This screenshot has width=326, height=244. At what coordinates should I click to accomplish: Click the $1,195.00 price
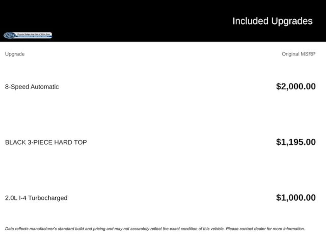296,142
